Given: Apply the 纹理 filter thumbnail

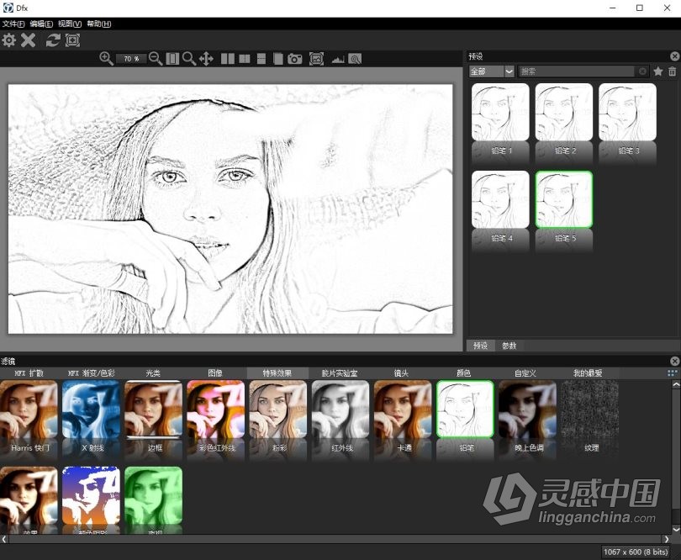Looking at the screenshot, I should tap(590, 409).
